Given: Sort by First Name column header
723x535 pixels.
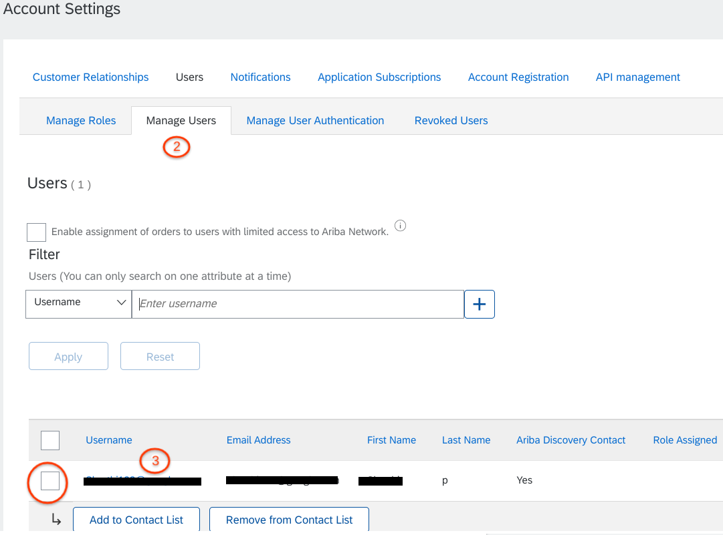Looking at the screenshot, I should [x=391, y=440].
